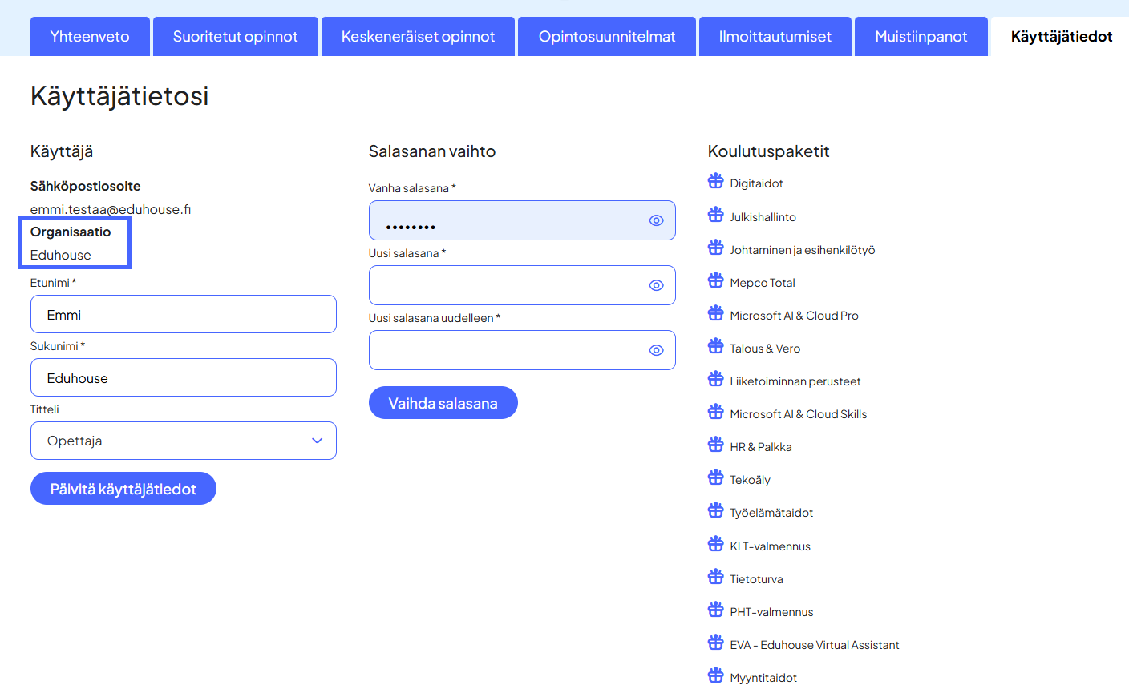Click gift icon next to PHT-valmennus

(715, 610)
